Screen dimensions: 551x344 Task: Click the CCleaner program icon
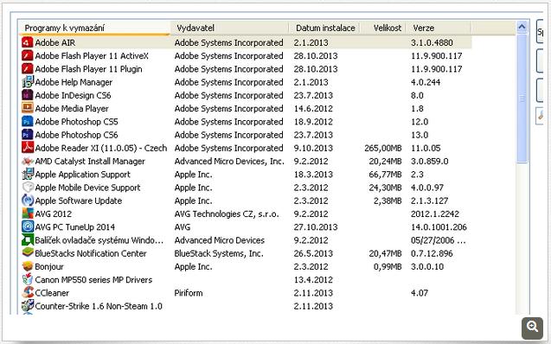[28, 293]
